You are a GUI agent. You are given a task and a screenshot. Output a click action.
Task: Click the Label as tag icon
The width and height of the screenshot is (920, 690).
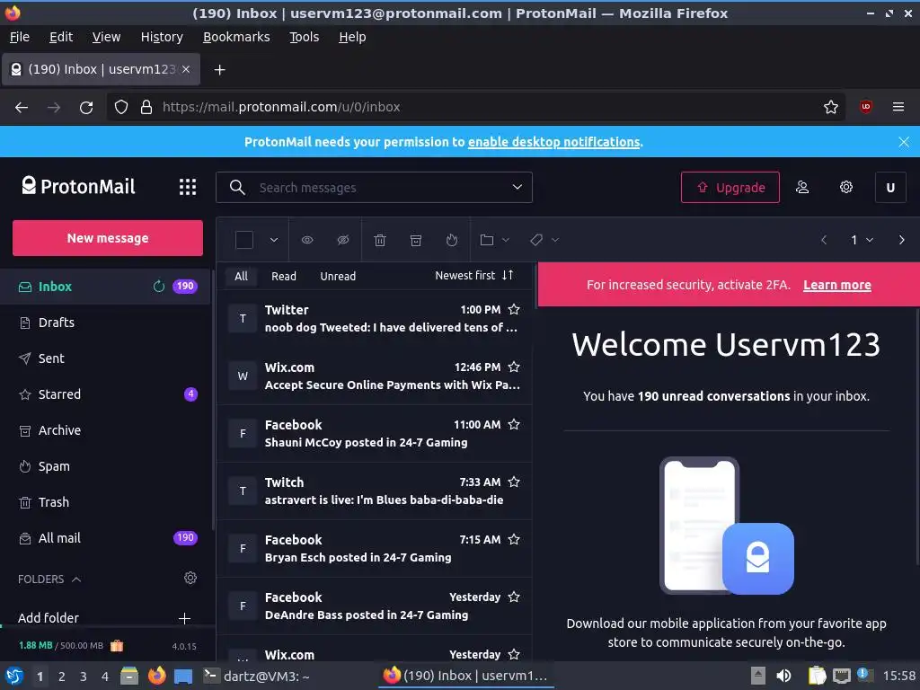pyautogui.click(x=535, y=240)
